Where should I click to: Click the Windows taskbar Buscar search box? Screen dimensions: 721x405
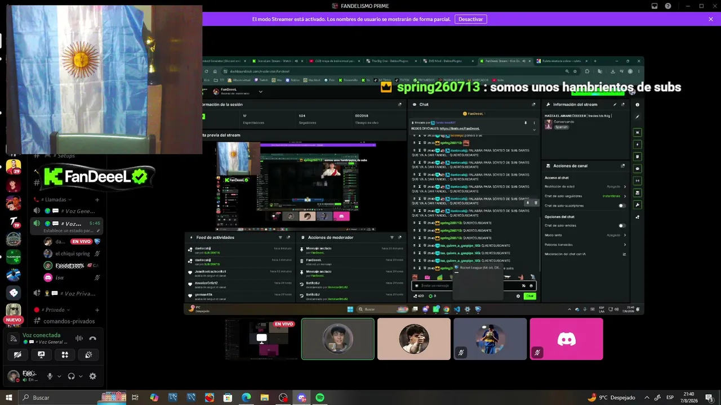73,398
